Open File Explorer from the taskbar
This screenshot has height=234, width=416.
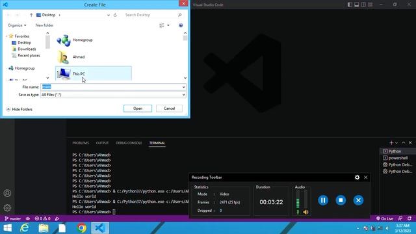click(44, 228)
